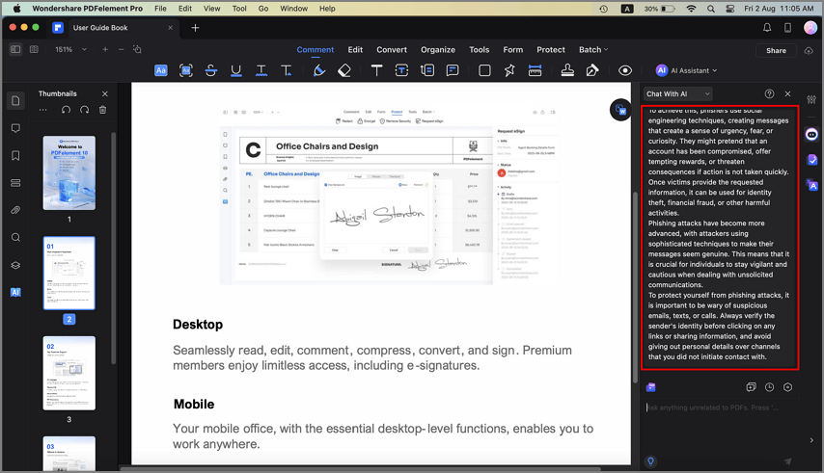Delete the selected thumbnail page

point(102,110)
